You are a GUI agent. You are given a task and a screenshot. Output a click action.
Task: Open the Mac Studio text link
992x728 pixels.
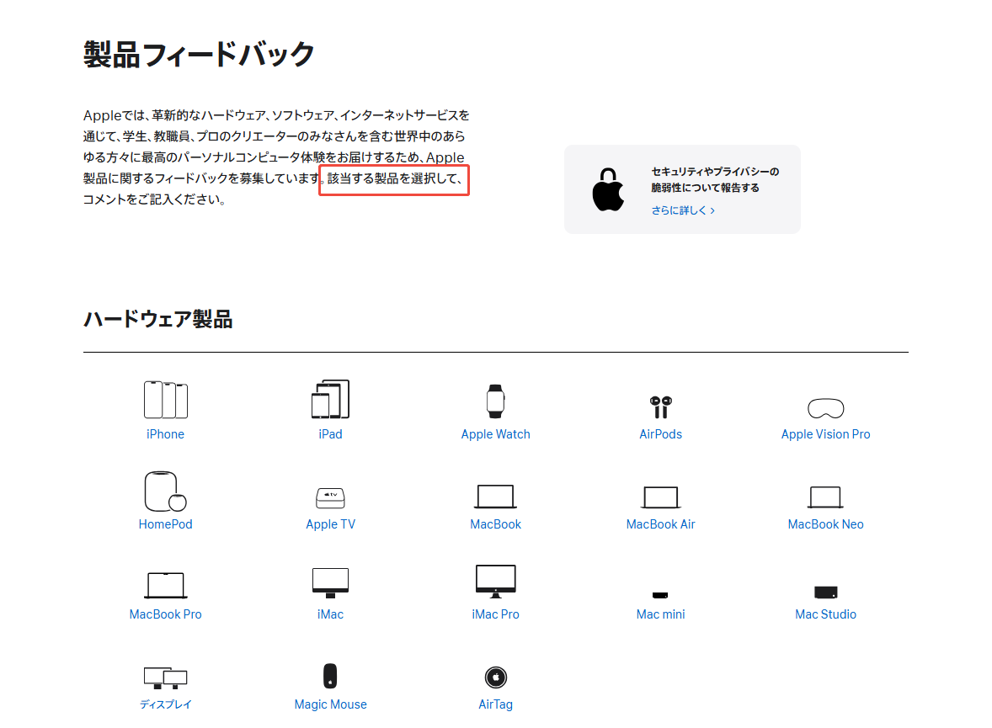click(x=825, y=614)
